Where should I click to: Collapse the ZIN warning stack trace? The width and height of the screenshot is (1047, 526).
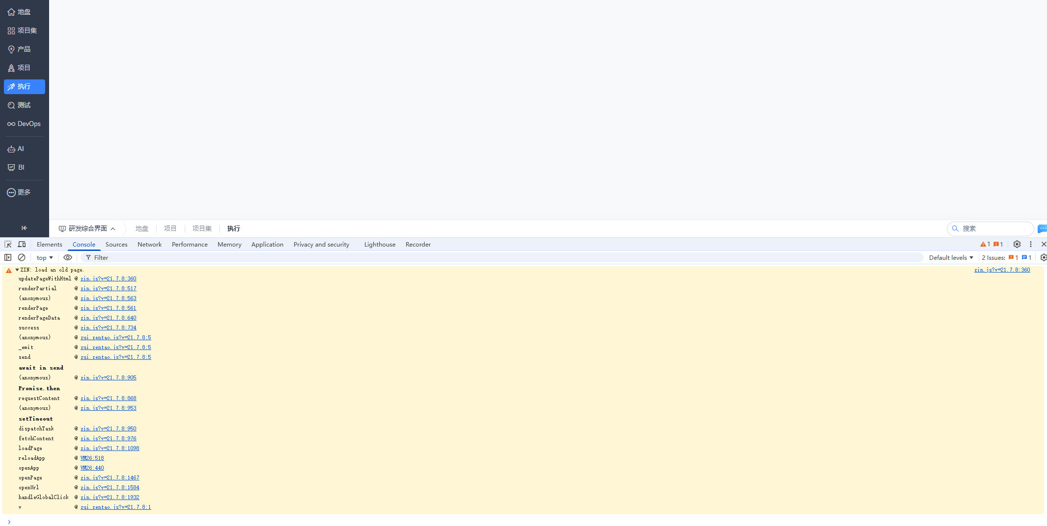[x=17, y=270]
